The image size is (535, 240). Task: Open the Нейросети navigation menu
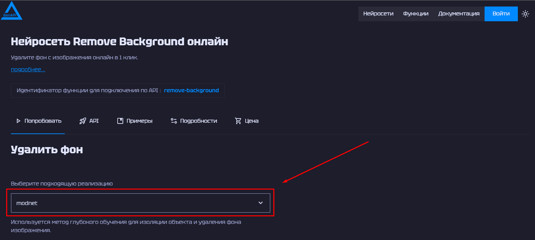(x=378, y=14)
